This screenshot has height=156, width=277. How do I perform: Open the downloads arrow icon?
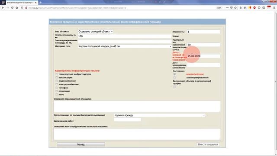(x=241, y=8)
